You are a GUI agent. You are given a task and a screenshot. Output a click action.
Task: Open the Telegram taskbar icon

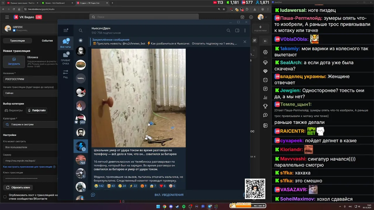click(209, 206)
